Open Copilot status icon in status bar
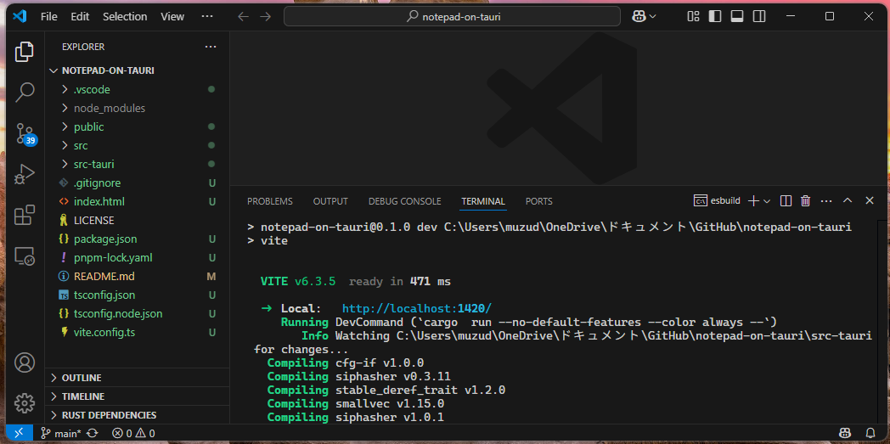This screenshot has width=890, height=444. point(845,433)
